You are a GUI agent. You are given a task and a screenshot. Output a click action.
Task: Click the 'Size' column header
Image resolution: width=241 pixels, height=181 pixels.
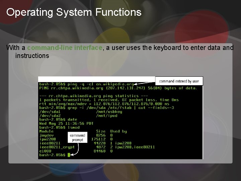(x=101, y=131)
